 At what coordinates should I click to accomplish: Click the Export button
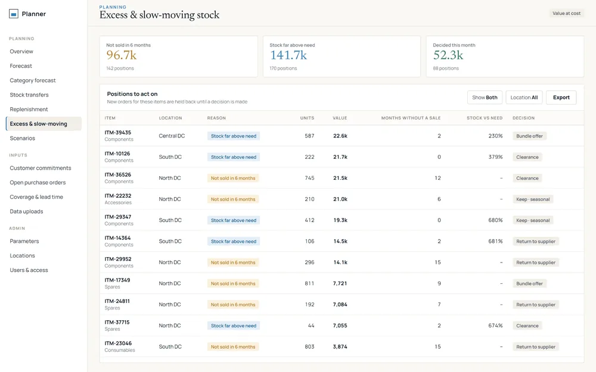click(561, 98)
